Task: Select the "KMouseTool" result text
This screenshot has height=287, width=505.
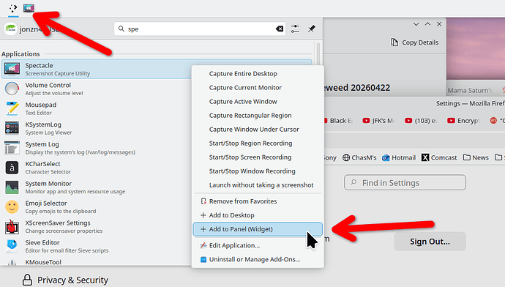Action: pyautogui.click(x=43, y=262)
